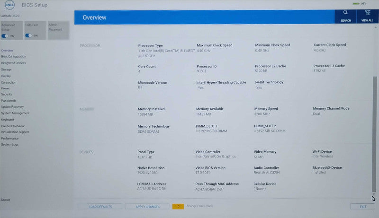Click the vertical scrollbar thumb

click(x=375, y=134)
